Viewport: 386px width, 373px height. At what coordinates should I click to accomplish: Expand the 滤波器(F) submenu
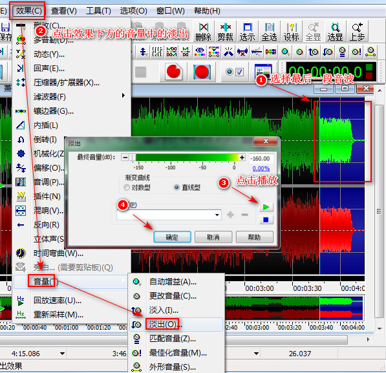pyautogui.click(x=71, y=97)
